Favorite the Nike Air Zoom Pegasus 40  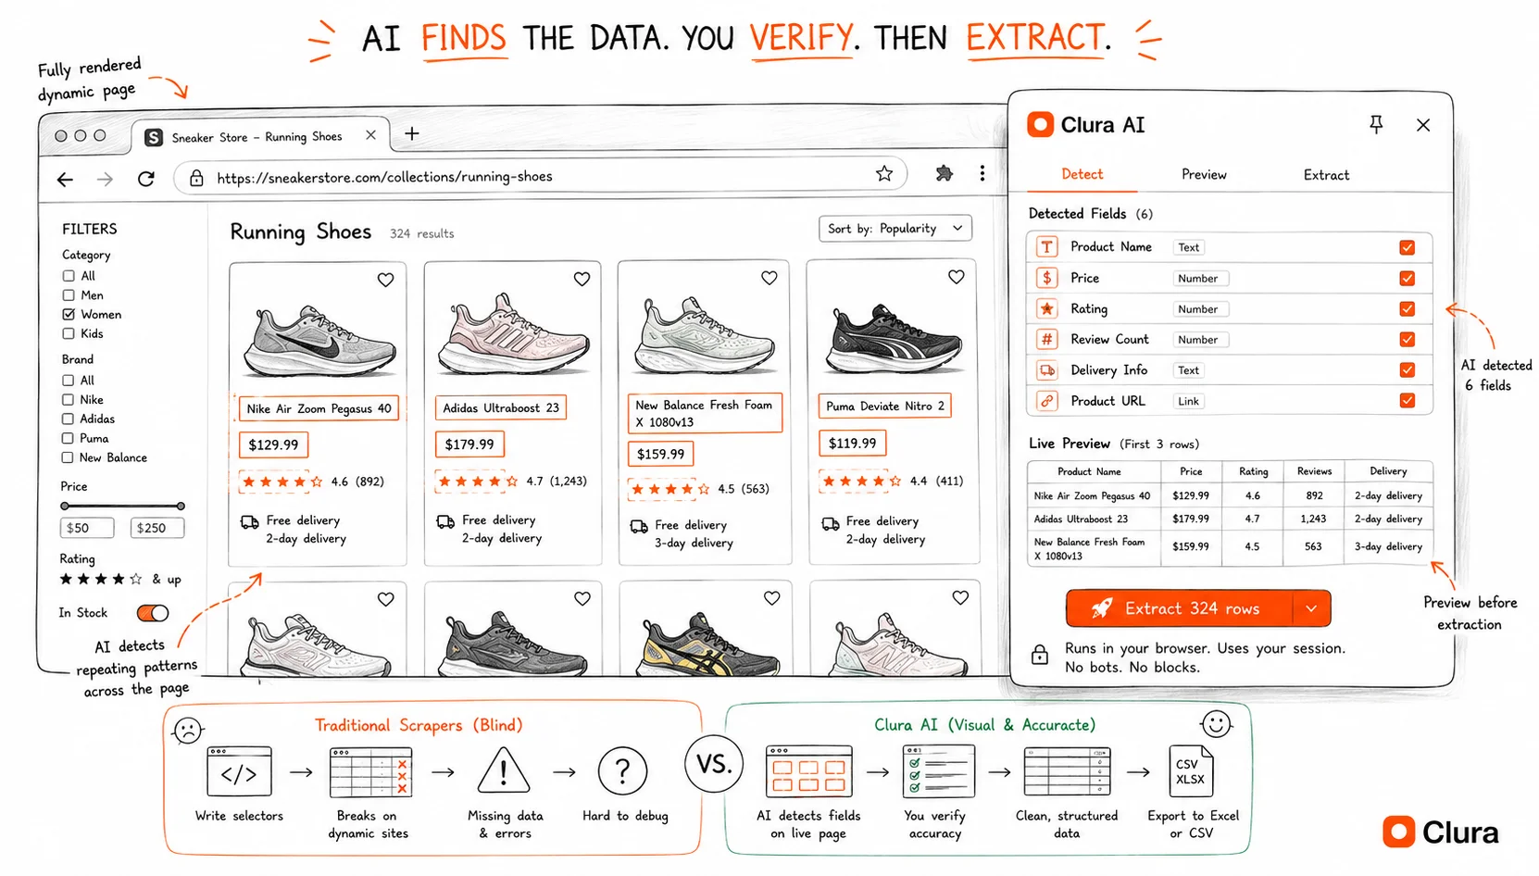pyautogui.click(x=385, y=280)
